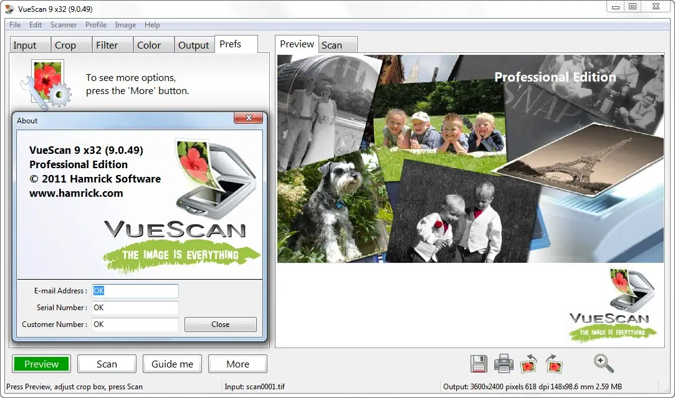Open the Help menu
The image size is (675, 398).
[x=153, y=25]
